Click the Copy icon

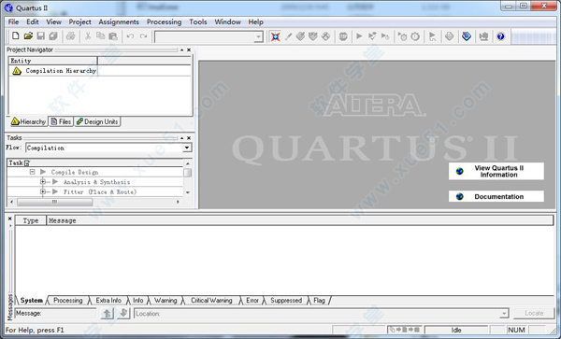[x=101, y=35]
